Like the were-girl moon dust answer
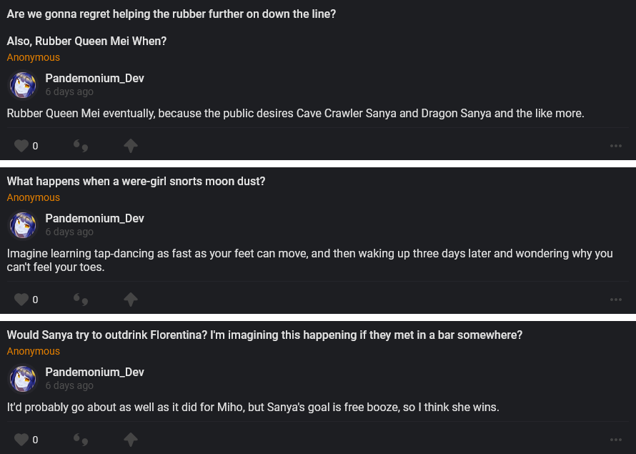 [x=21, y=300]
